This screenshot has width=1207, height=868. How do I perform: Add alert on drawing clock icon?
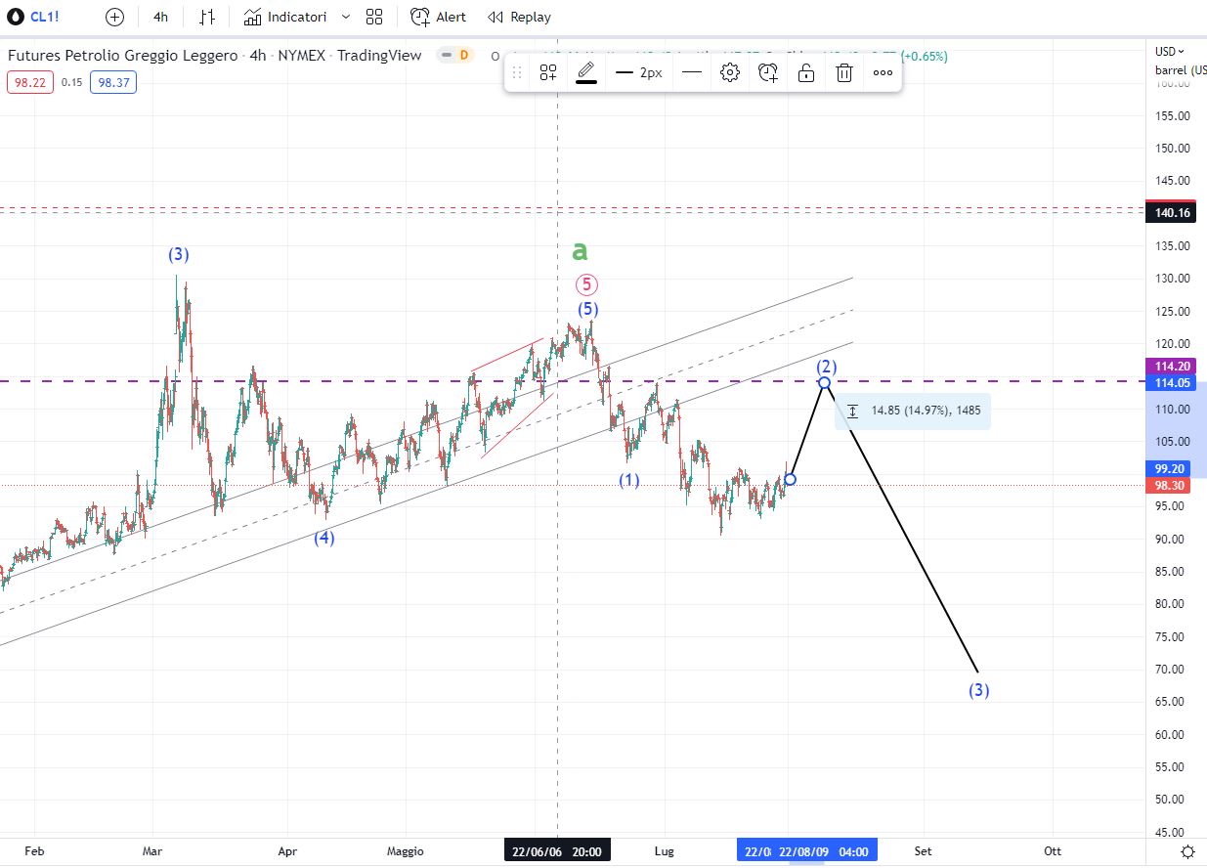(768, 72)
